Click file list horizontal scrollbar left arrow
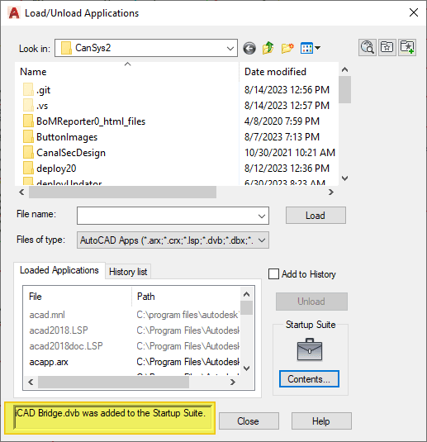427x442 pixels. coord(21,192)
